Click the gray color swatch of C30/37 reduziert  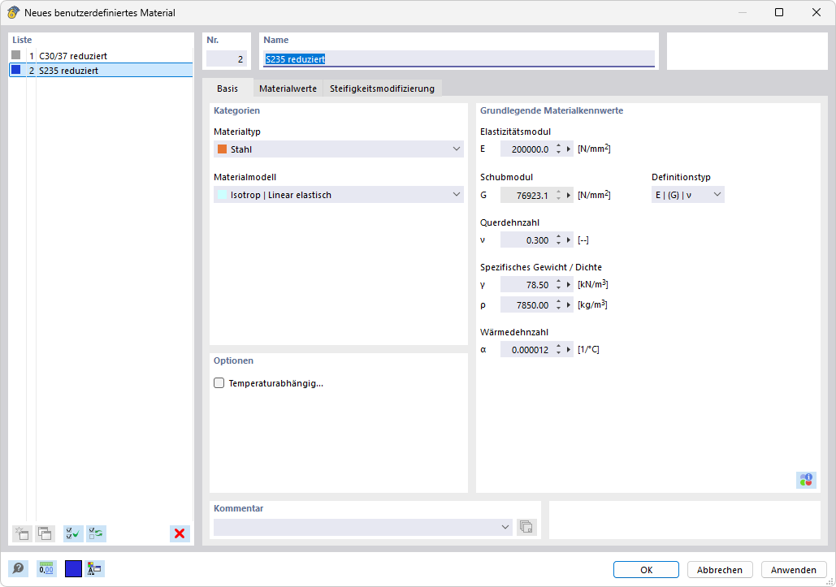[16, 55]
